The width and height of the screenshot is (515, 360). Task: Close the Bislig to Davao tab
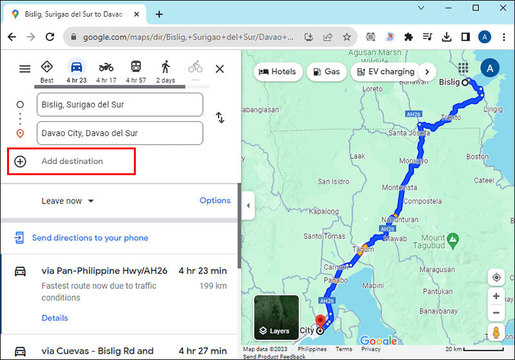tap(136, 14)
